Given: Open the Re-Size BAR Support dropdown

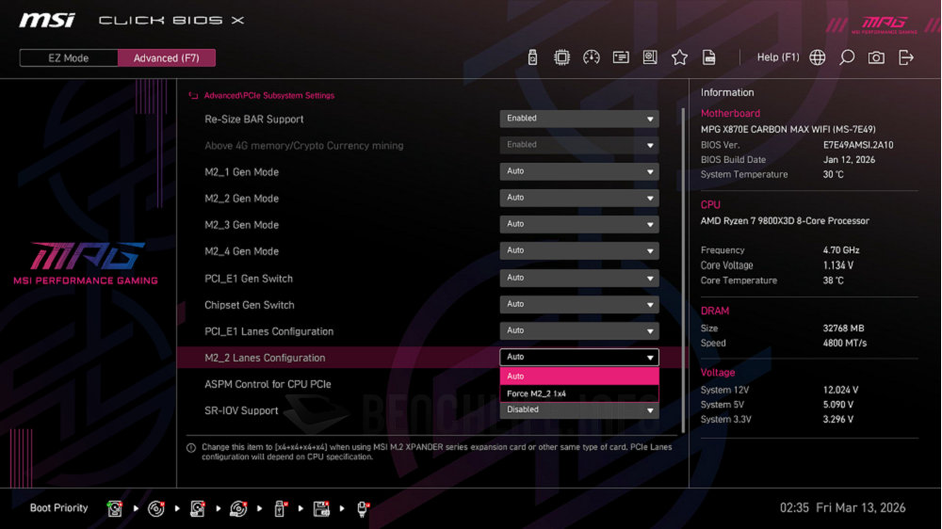Looking at the screenshot, I should click(x=578, y=119).
